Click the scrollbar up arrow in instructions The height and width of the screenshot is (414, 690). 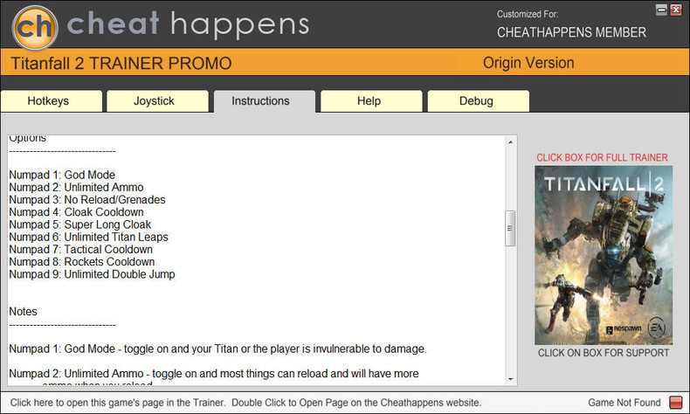510,142
